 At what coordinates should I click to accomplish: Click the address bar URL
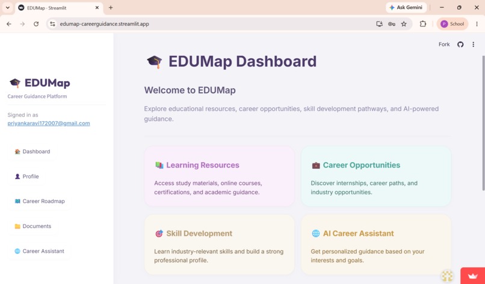click(x=104, y=24)
